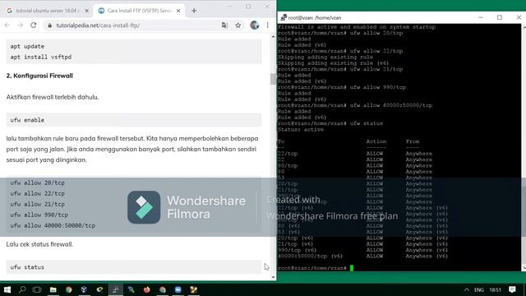Open the 18:51 clock flyout

[495, 289]
